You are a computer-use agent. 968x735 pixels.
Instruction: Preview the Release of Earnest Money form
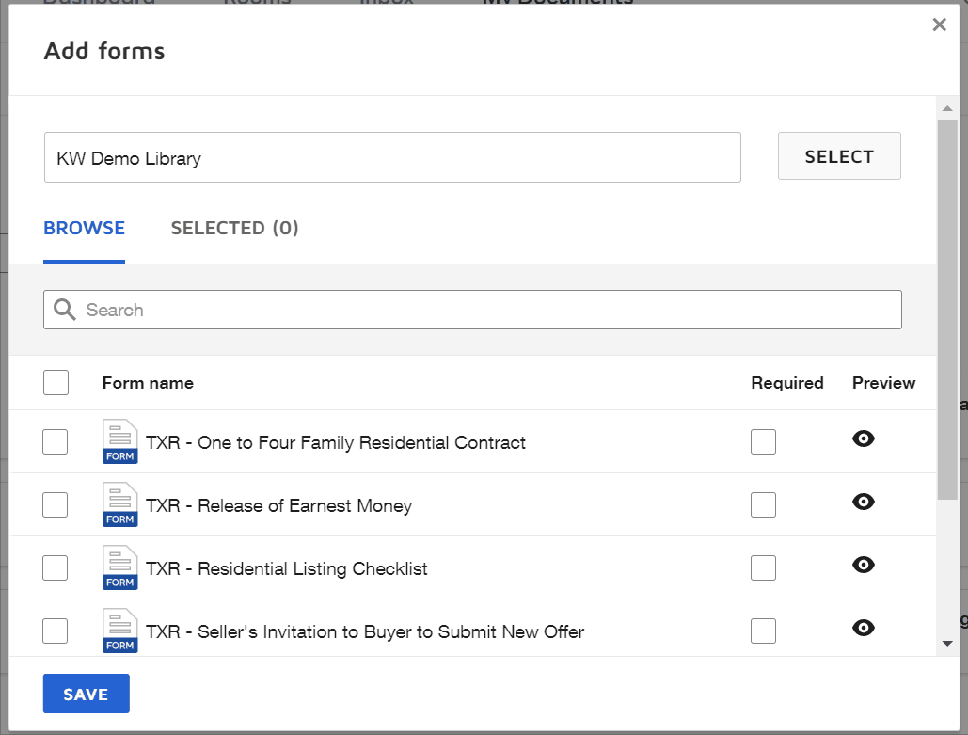(863, 502)
